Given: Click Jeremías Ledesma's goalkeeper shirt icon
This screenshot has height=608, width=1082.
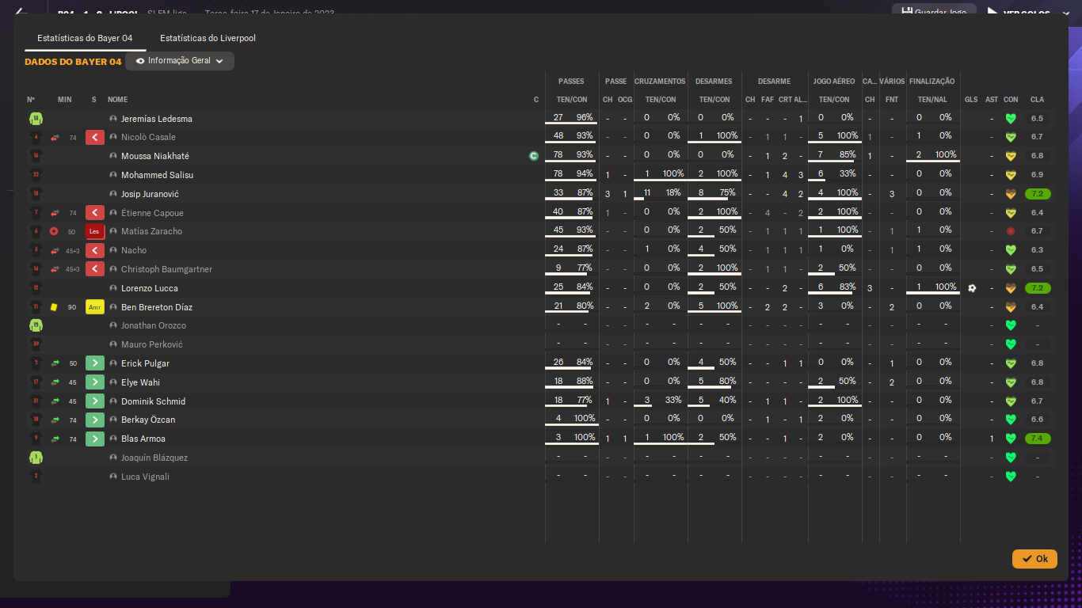Looking at the screenshot, I should [36, 119].
